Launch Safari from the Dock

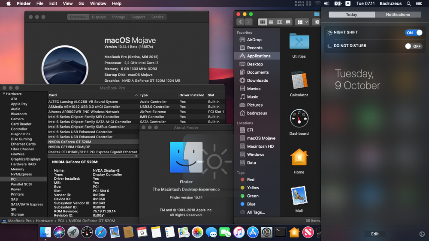click(x=101, y=232)
